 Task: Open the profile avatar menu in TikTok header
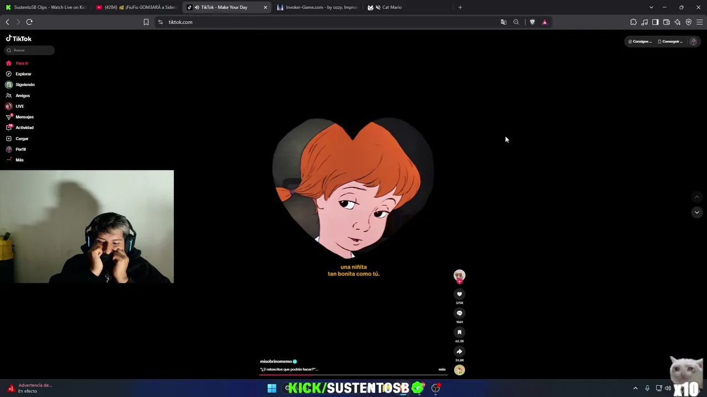pyautogui.click(x=693, y=41)
